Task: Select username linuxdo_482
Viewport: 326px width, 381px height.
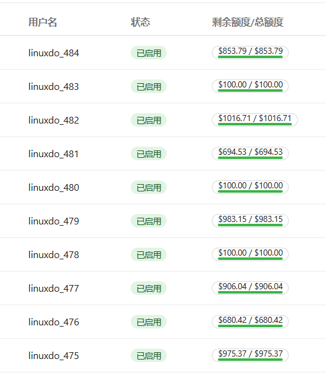Action: coord(54,120)
